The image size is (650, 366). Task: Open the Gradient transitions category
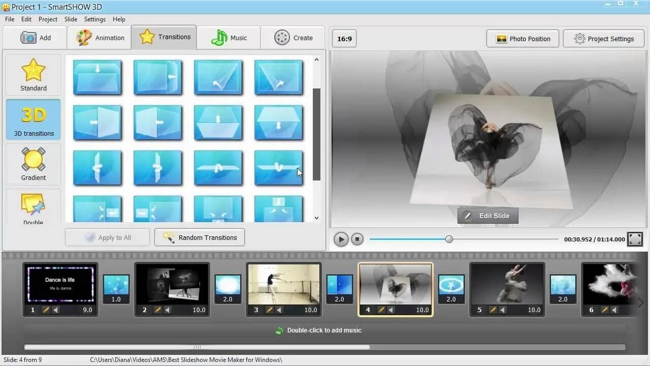pos(34,164)
